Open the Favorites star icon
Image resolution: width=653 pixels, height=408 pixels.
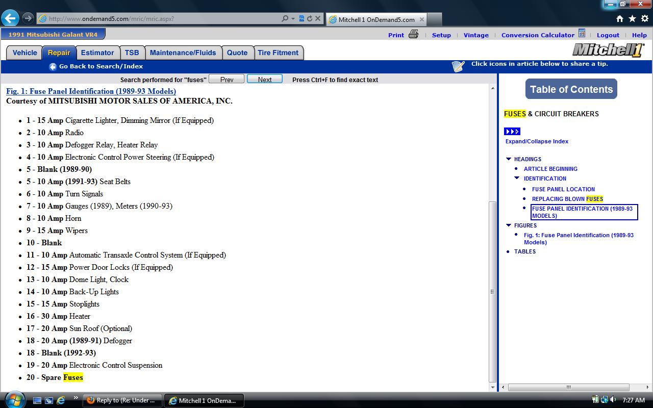(632, 19)
